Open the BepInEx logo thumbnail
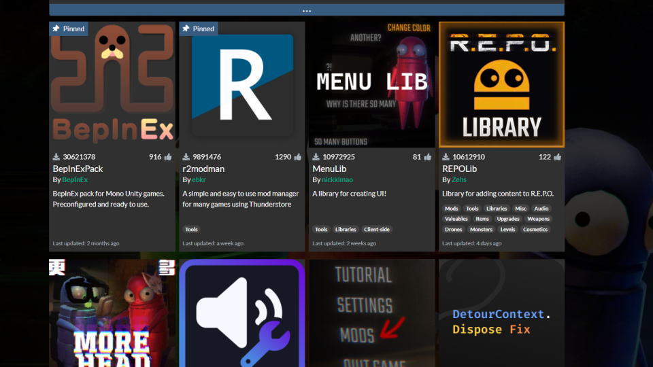Viewport: 653px width, 367px height. [112, 84]
